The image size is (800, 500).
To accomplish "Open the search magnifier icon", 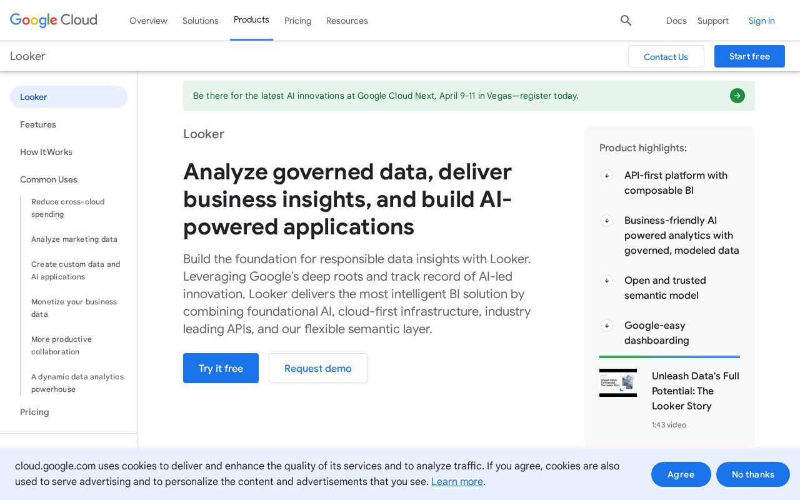I will pyautogui.click(x=626, y=21).
